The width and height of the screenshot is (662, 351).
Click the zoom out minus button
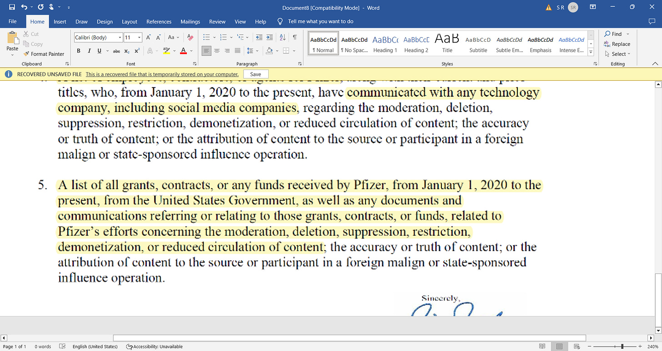(x=590, y=346)
